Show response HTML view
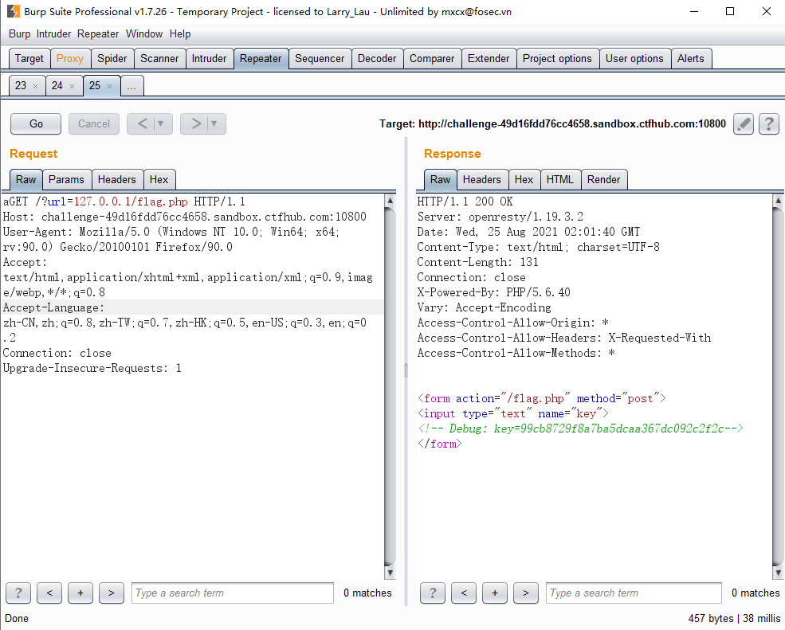The height and width of the screenshot is (630, 785). click(x=560, y=180)
